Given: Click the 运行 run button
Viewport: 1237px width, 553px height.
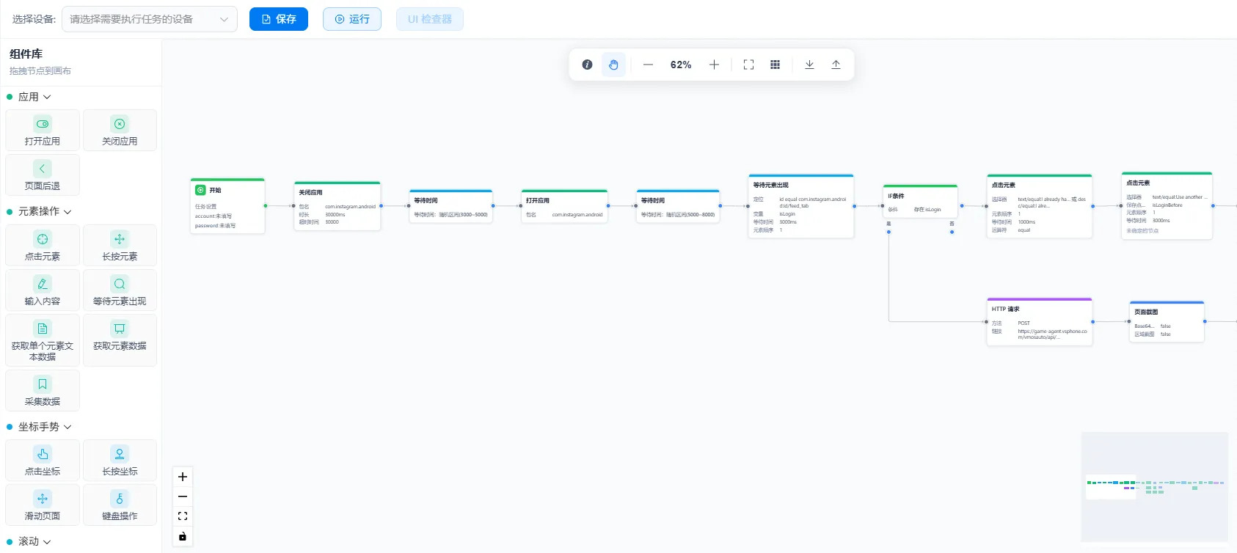Looking at the screenshot, I should (352, 19).
